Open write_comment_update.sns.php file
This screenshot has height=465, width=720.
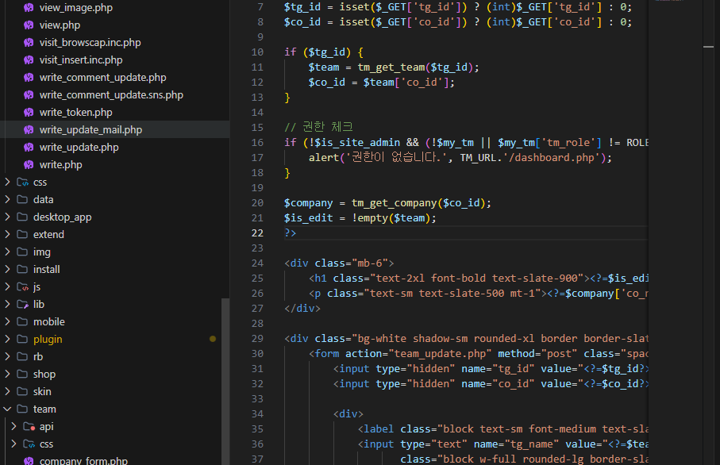(x=111, y=95)
